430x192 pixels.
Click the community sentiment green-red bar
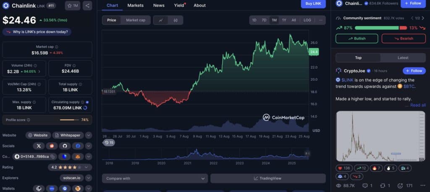(x=381, y=28)
